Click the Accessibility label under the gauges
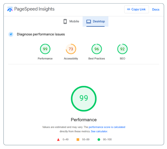This screenshot has width=167, height=149. click(x=71, y=58)
